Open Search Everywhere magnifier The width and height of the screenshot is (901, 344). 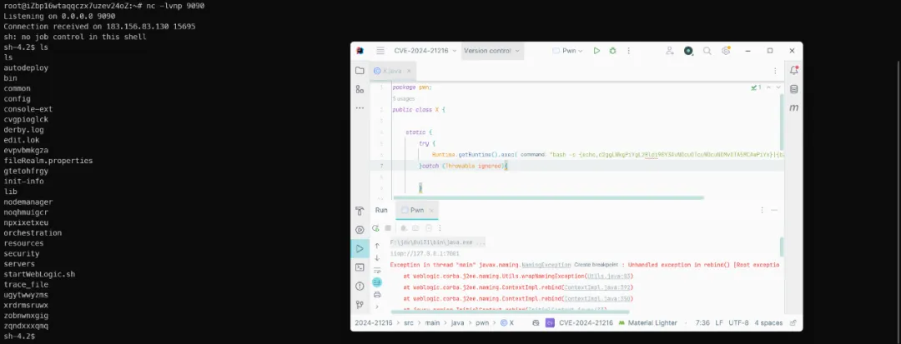(708, 51)
